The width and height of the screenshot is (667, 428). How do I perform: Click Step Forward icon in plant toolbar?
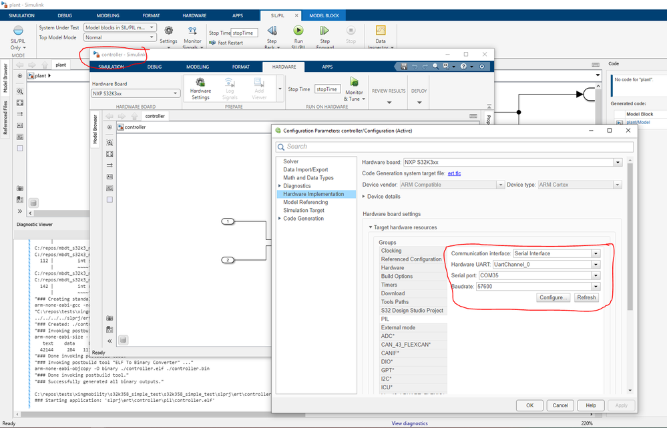[x=324, y=31]
